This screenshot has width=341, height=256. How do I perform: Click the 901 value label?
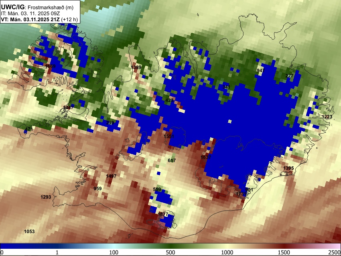click(249, 190)
